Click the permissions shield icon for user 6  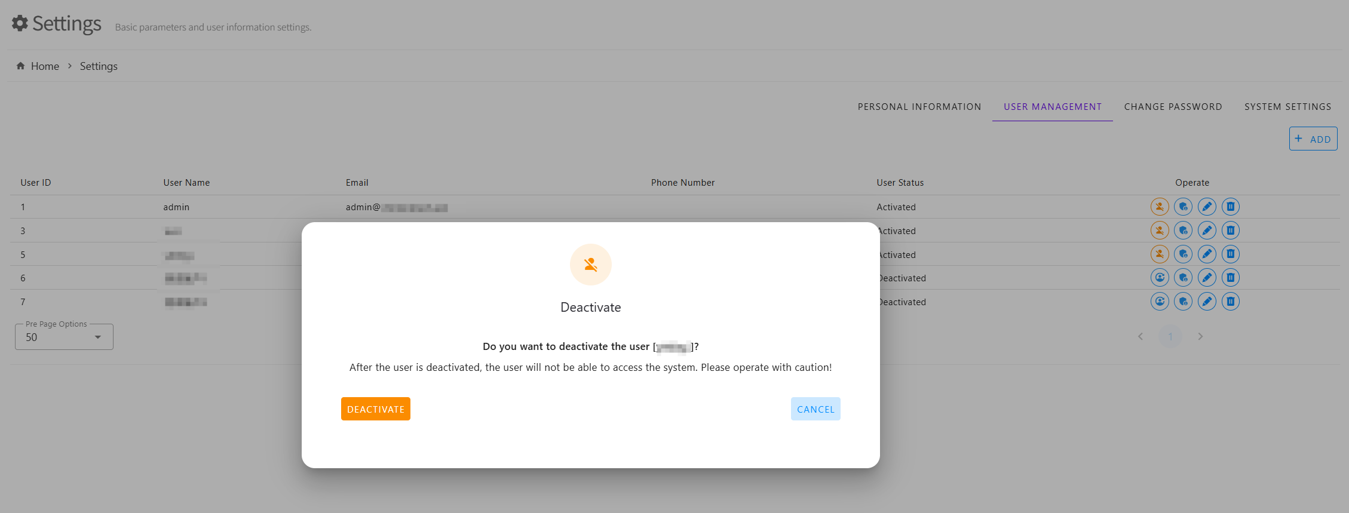pyautogui.click(x=1183, y=278)
